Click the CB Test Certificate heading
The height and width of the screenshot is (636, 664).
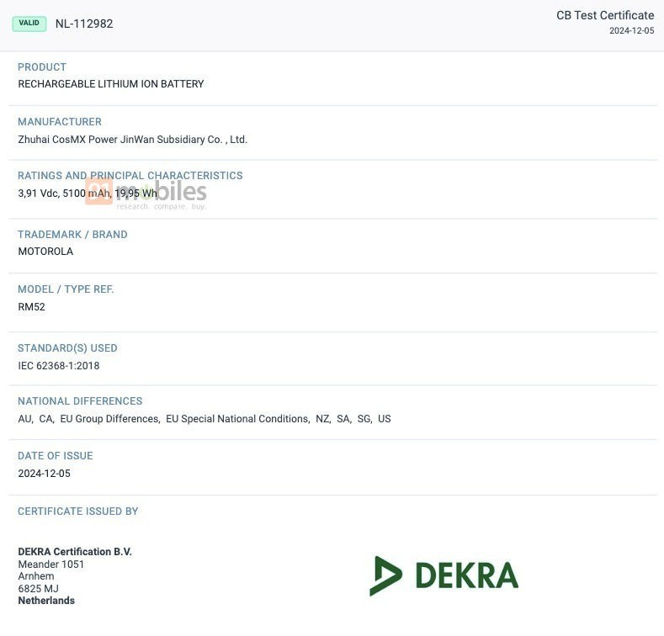click(x=605, y=15)
